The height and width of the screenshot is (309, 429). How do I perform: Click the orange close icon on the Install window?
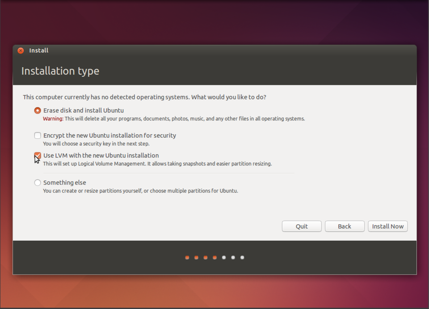(21, 50)
